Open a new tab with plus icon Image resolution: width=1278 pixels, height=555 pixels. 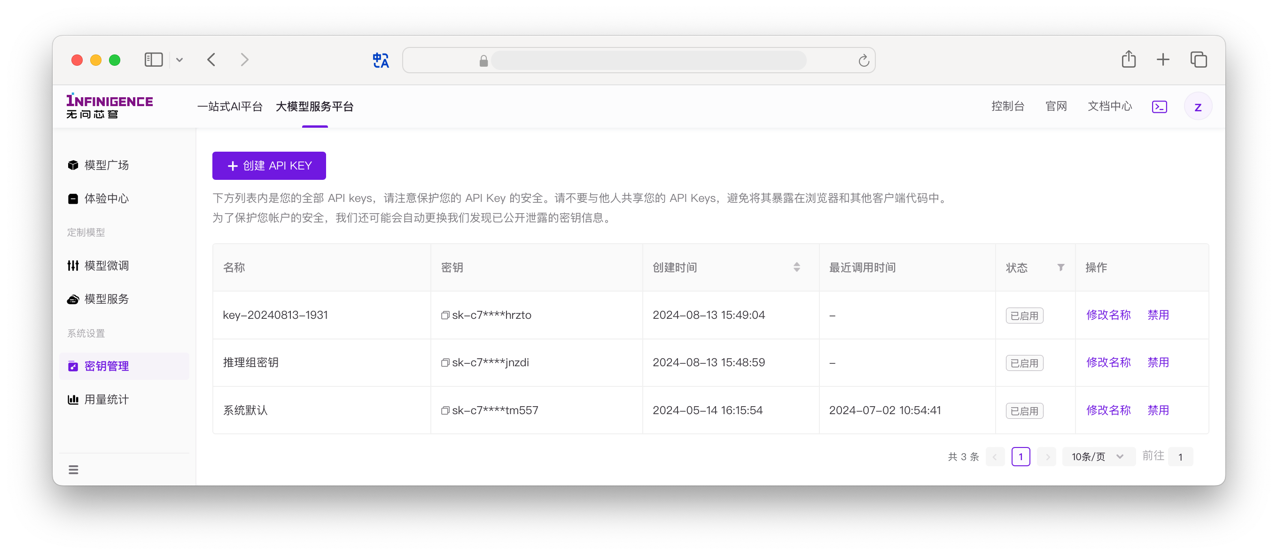(1163, 60)
